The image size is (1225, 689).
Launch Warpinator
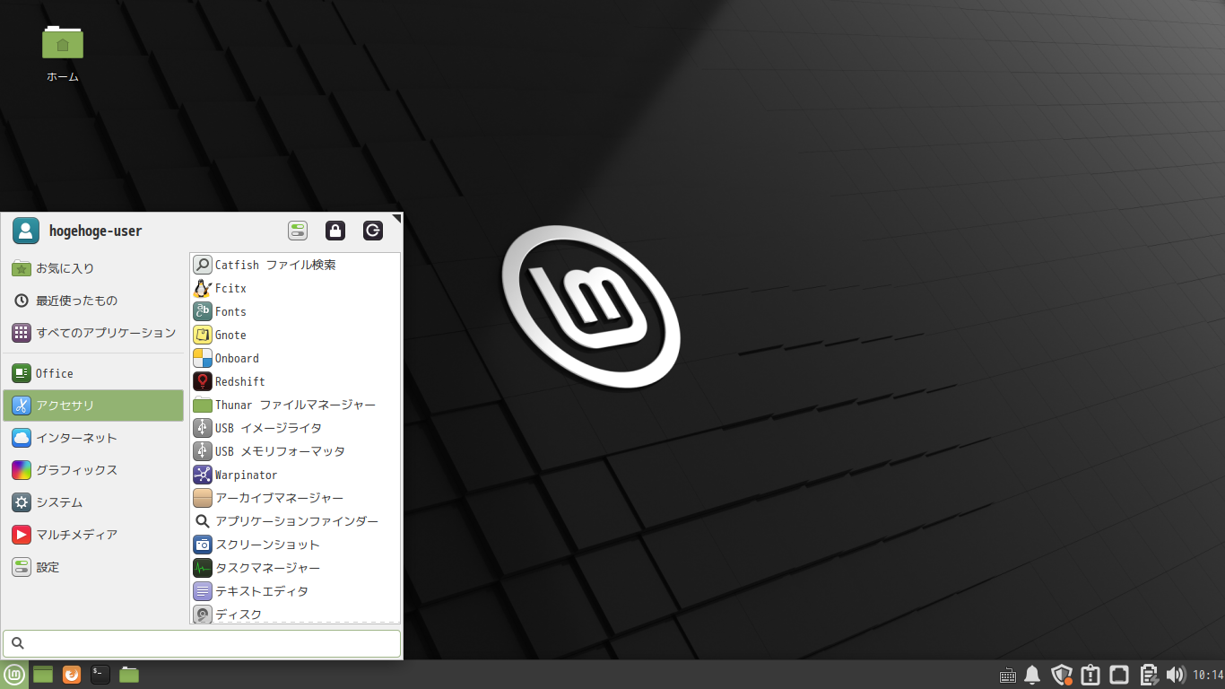295,475
